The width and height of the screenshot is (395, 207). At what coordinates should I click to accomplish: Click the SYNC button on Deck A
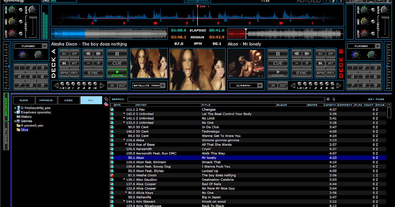[x=93, y=73]
